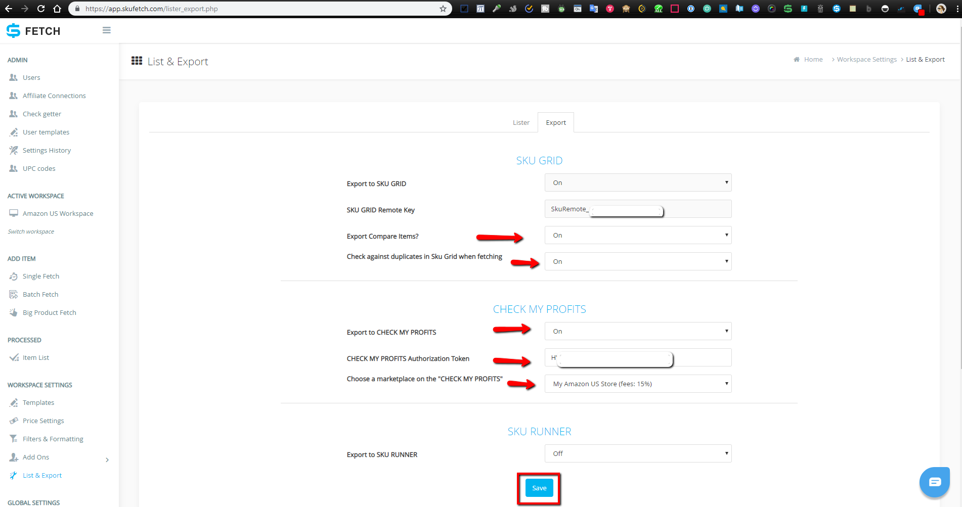This screenshot has width=962, height=507.
Task: Click the browser back arrow
Action: tap(9, 9)
